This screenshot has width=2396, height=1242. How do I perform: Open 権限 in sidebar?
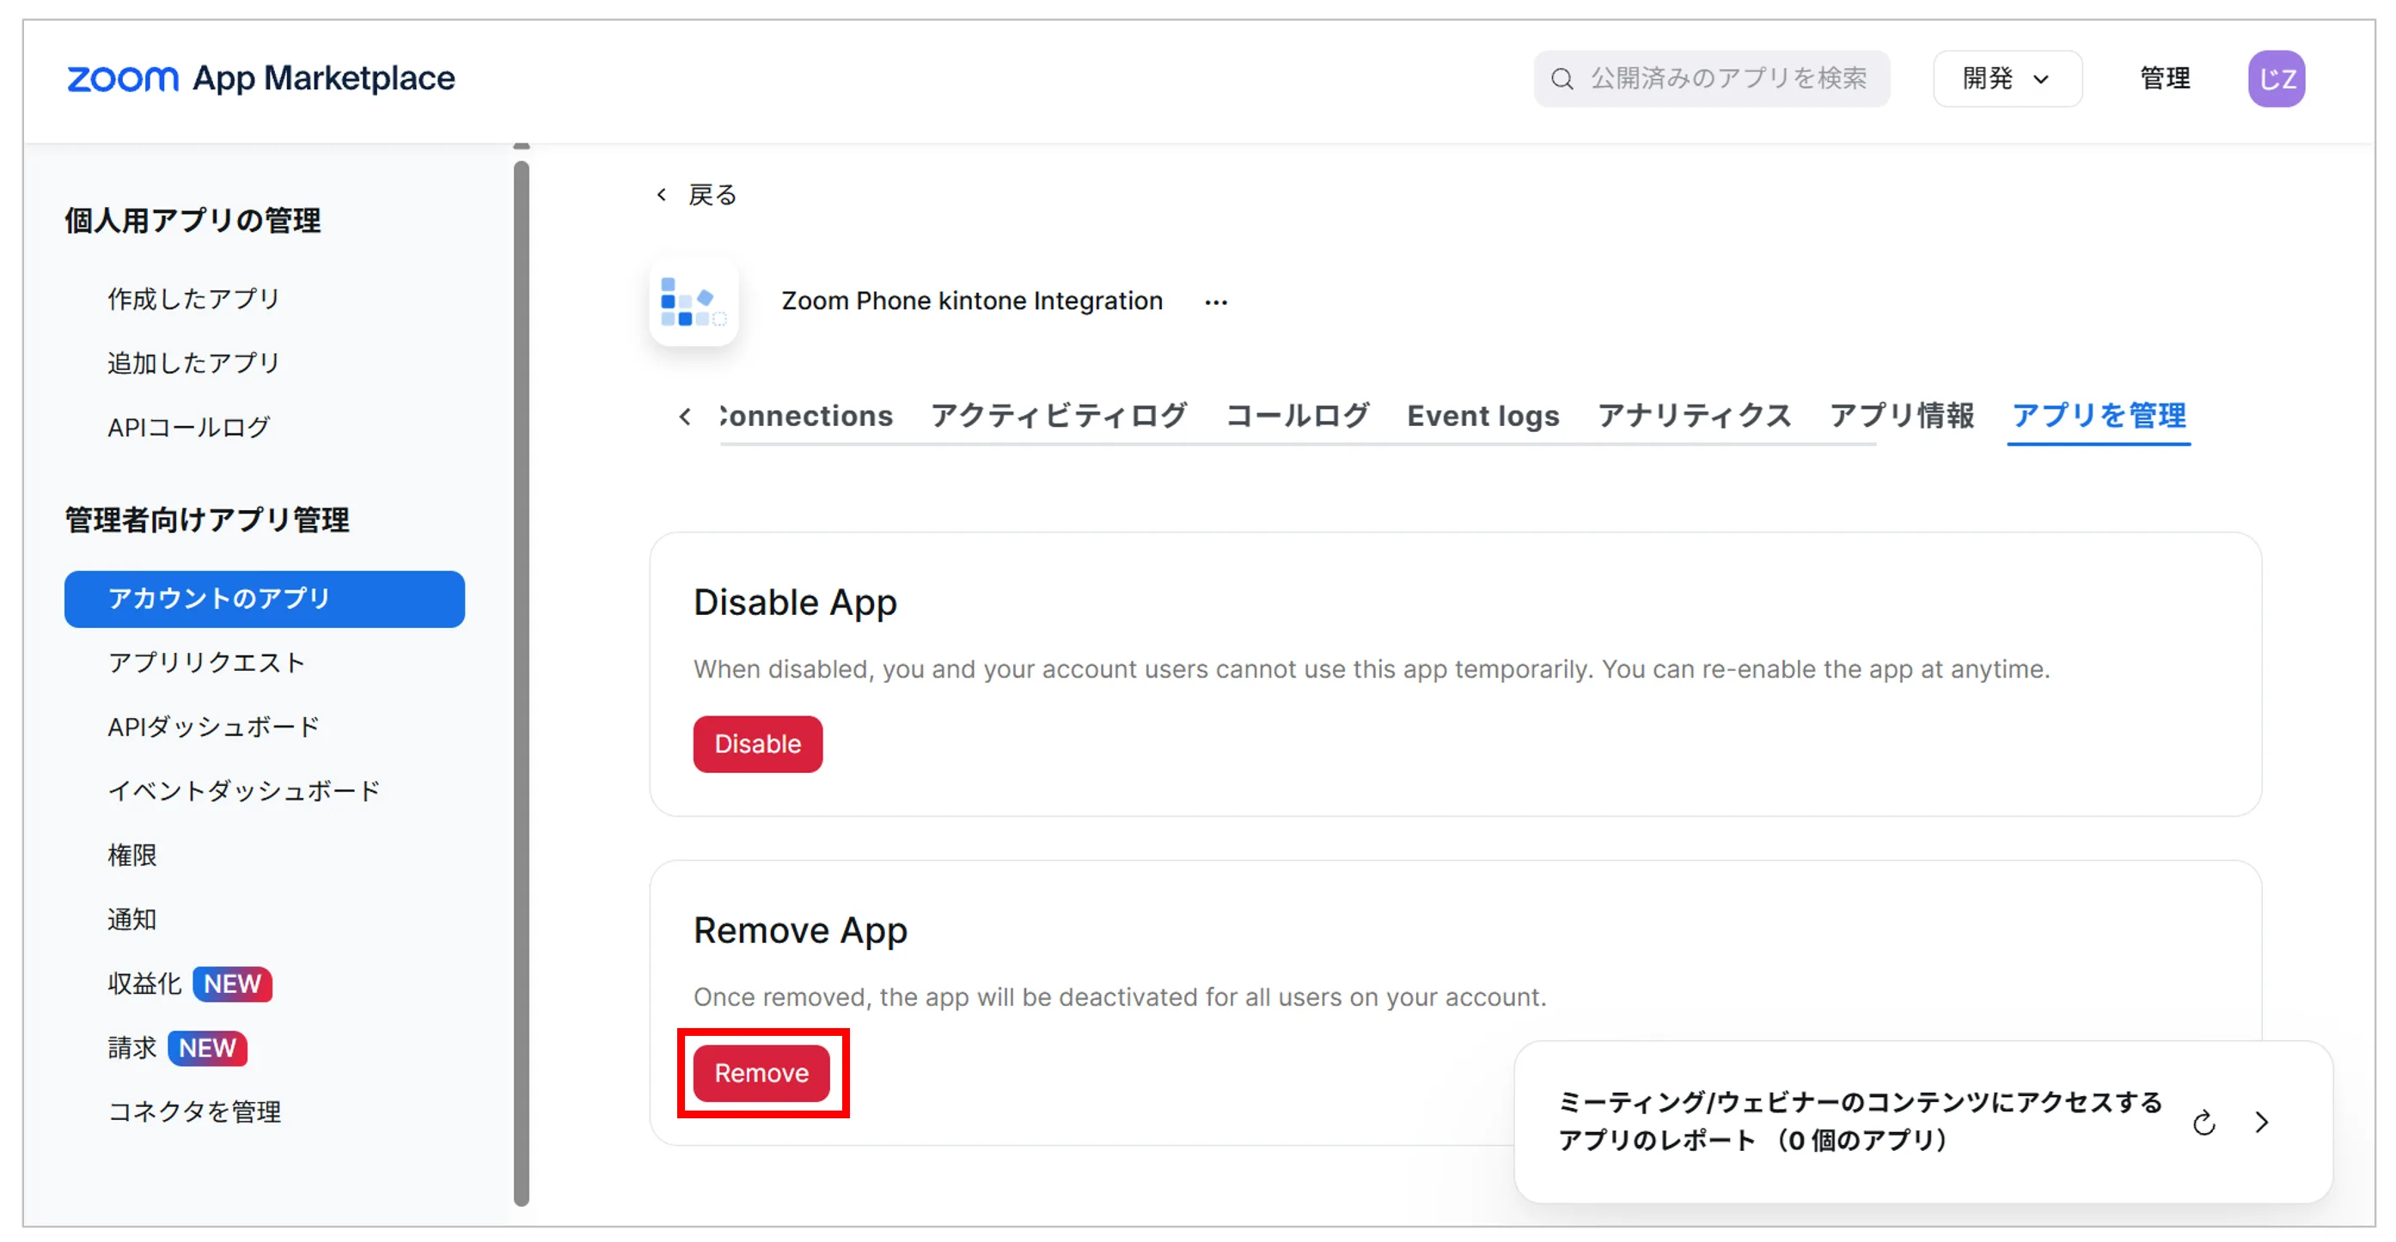click(x=132, y=855)
